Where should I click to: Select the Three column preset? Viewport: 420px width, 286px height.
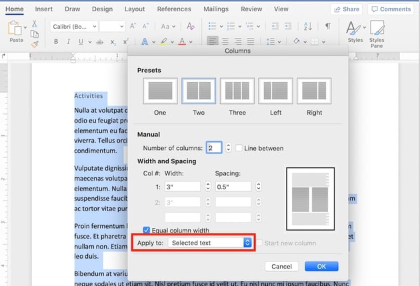(237, 91)
